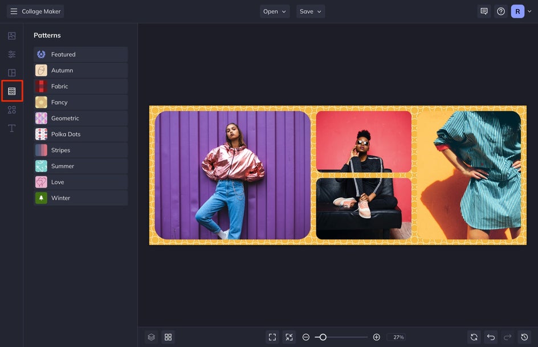Screen dimensions: 538x347
Task: Open the Customize sliders sidebar icon
Action: 11,54
